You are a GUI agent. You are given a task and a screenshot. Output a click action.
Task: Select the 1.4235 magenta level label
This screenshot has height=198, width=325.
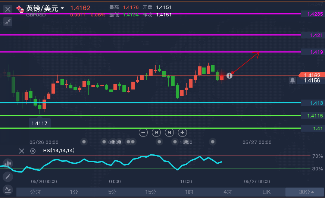click(313, 14)
